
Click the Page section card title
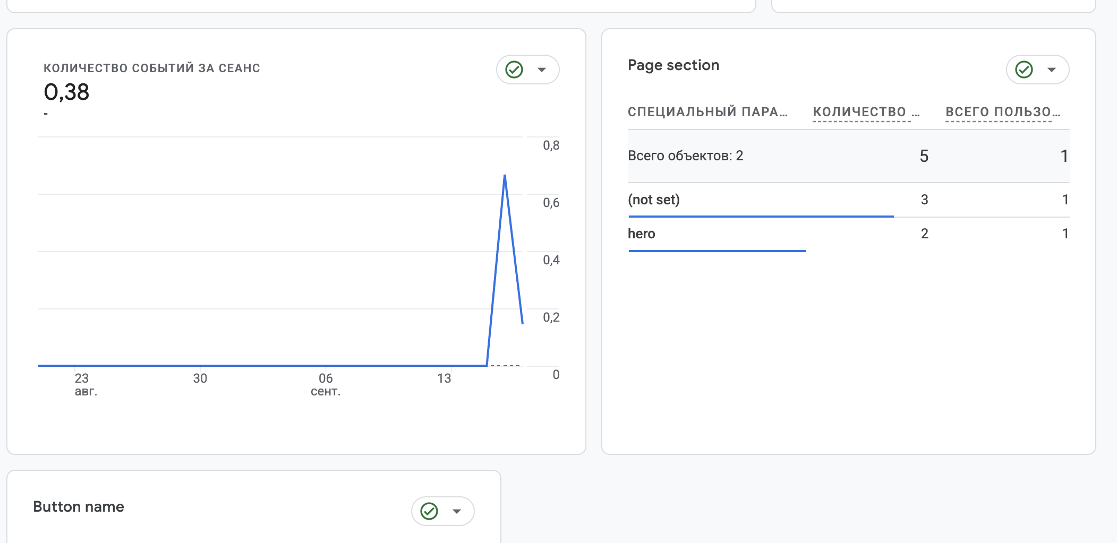pos(673,65)
